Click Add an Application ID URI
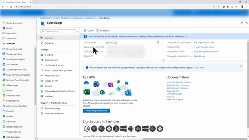 [206, 51]
